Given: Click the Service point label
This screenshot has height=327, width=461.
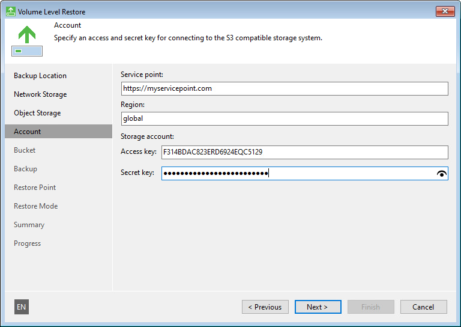Looking at the screenshot, I should (x=142, y=75).
